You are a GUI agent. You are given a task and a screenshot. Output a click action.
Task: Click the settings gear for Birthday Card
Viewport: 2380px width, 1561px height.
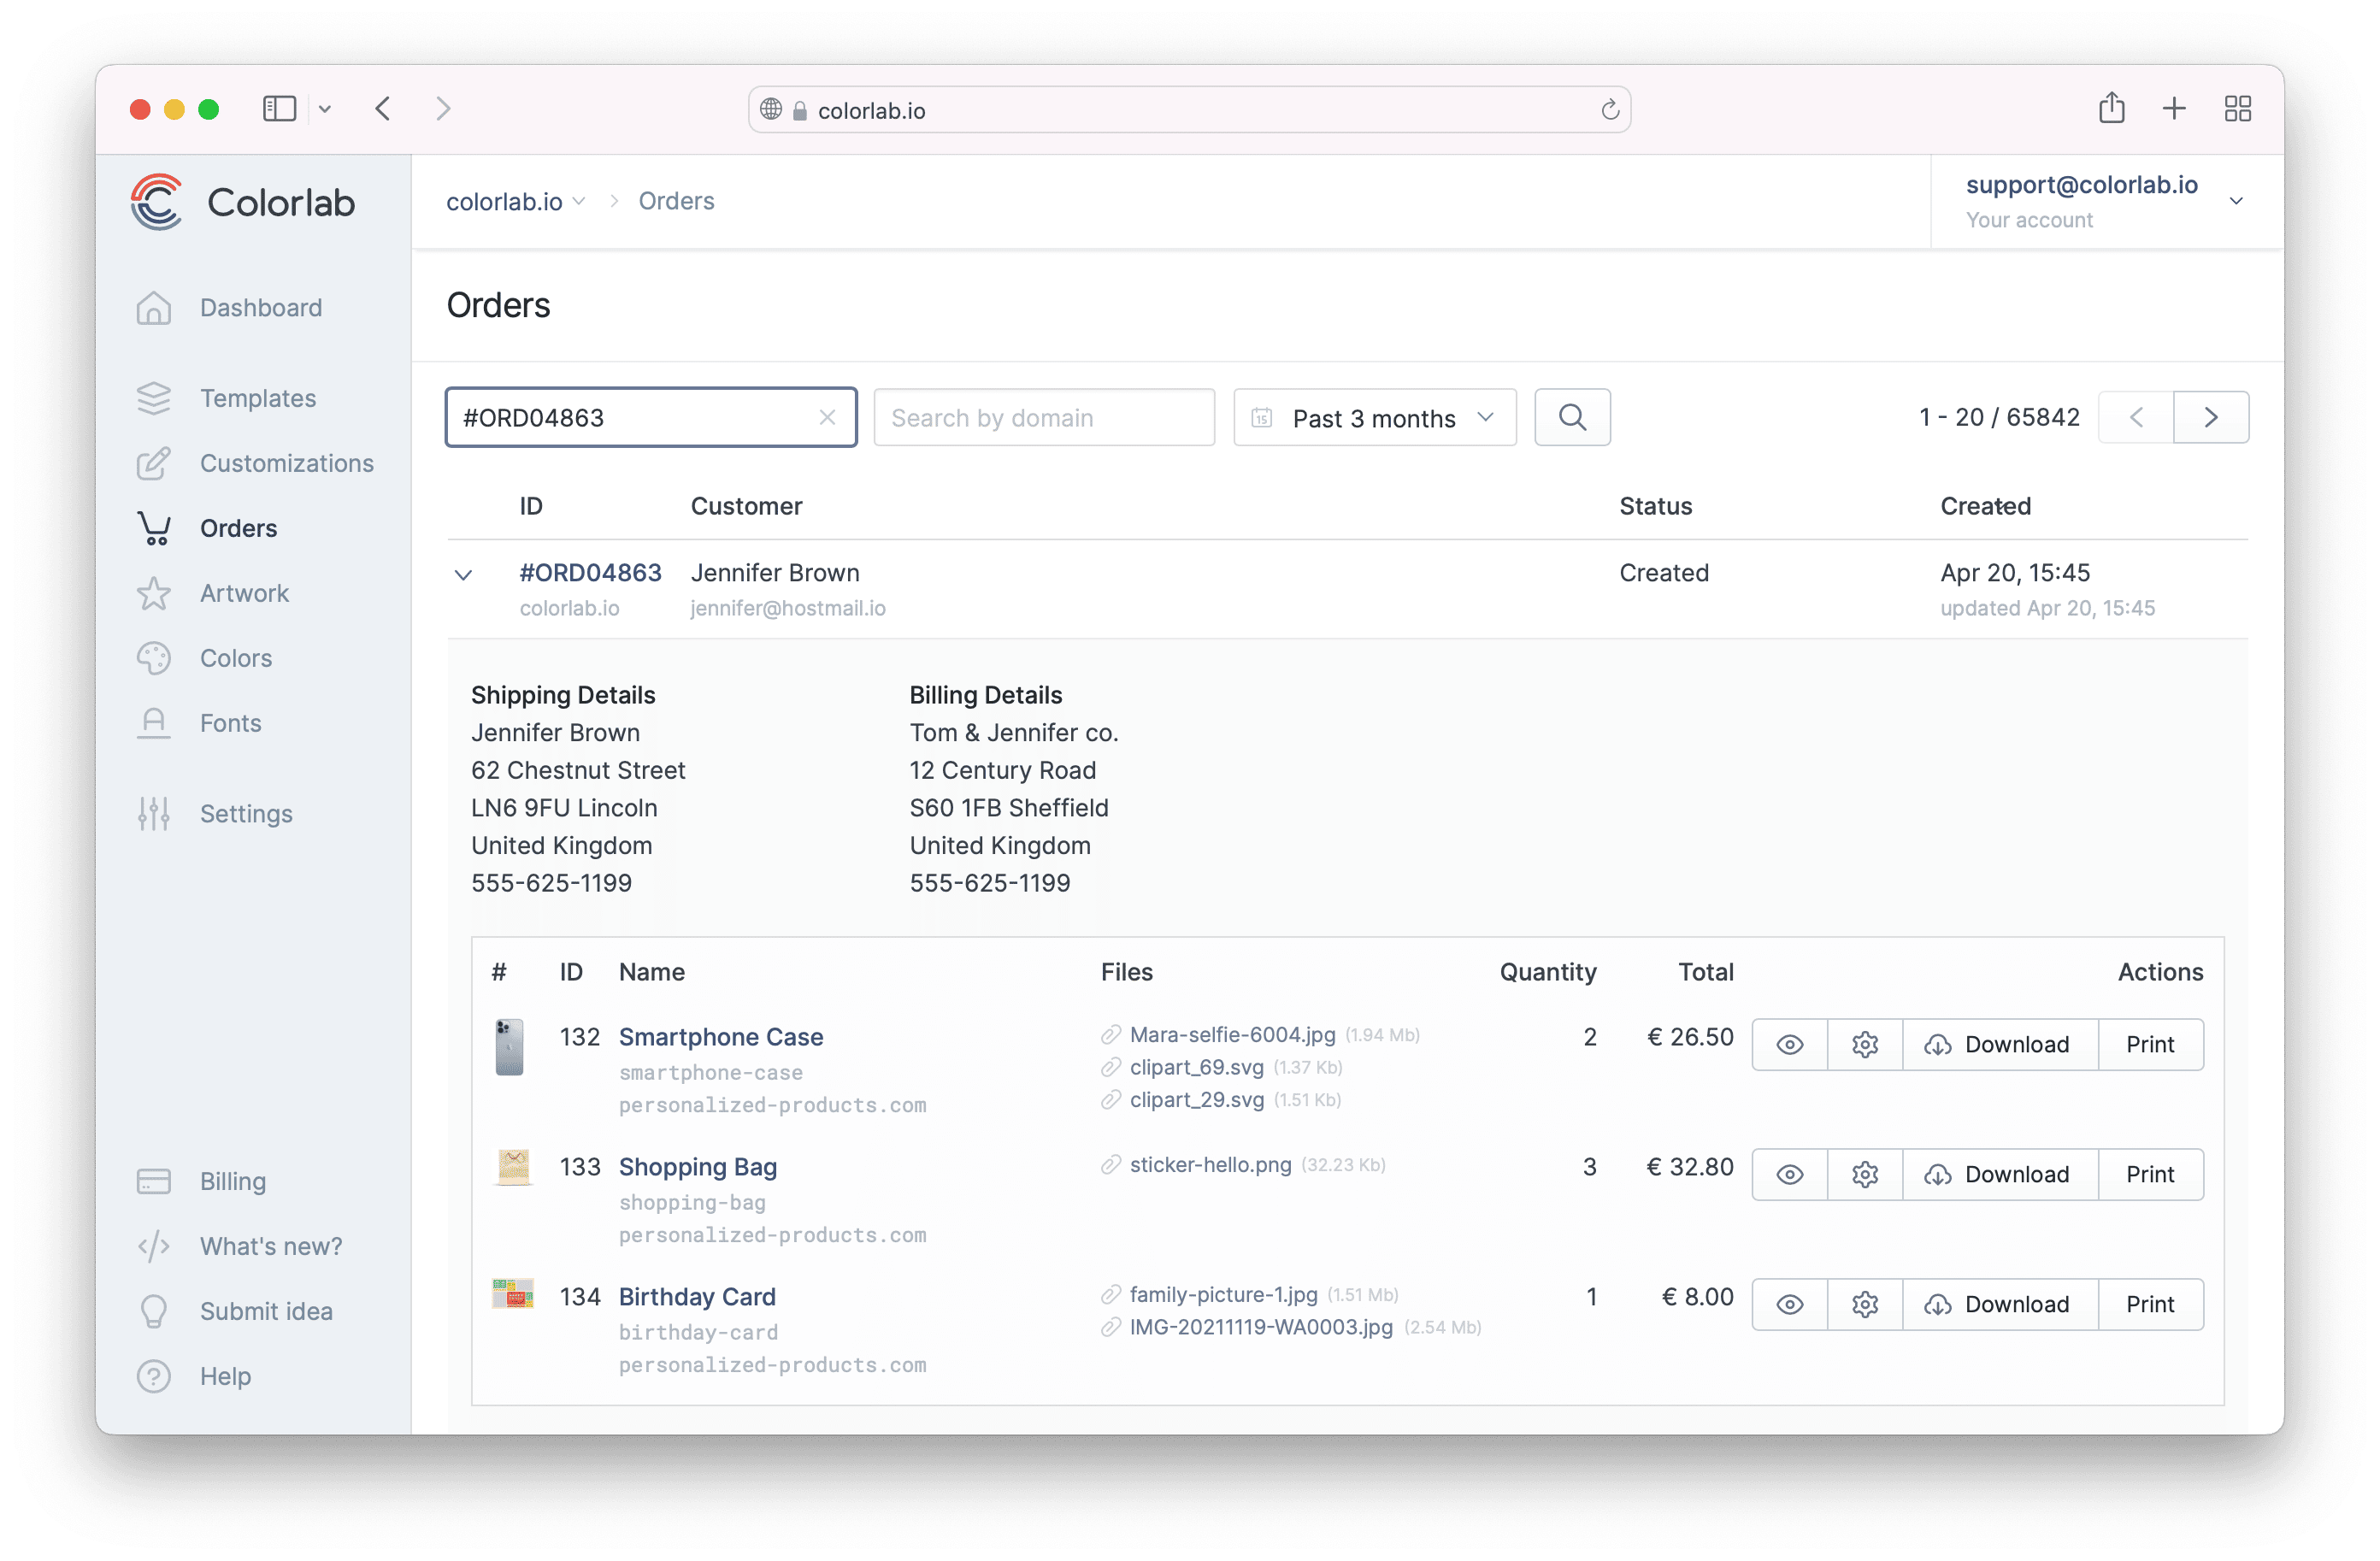click(1864, 1304)
